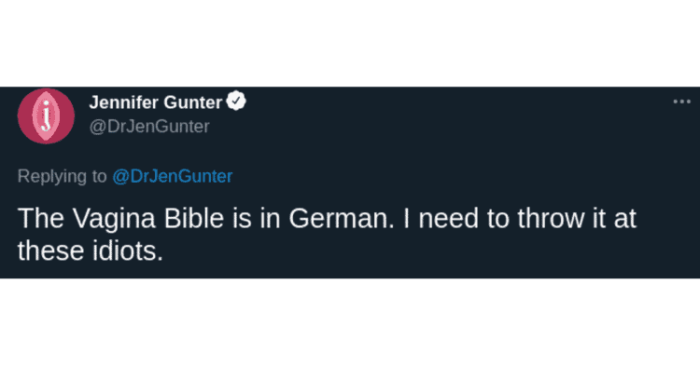Open the three-dot more options menu
The width and height of the screenshot is (700, 366).
tap(681, 102)
